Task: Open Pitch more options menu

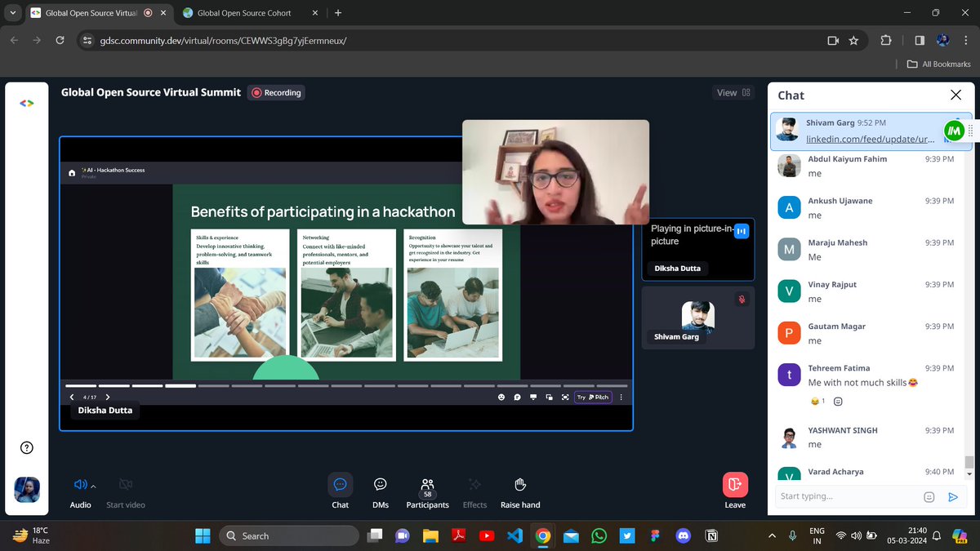Action: pyautogui.click(x=621, y=398)
